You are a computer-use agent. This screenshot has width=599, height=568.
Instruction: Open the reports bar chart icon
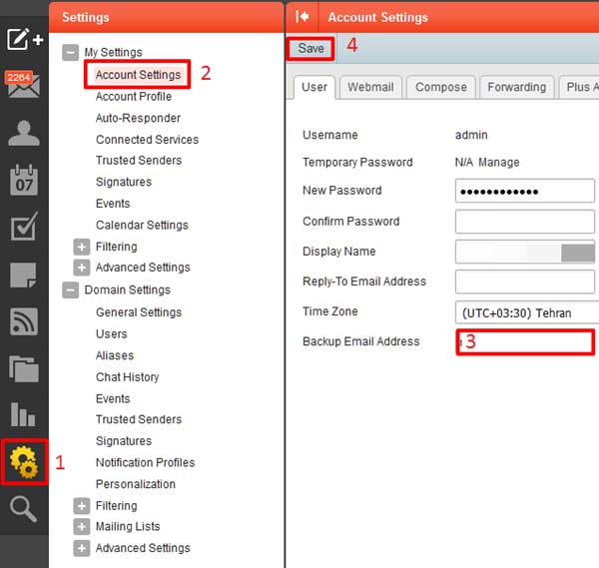tap(24, 415)
